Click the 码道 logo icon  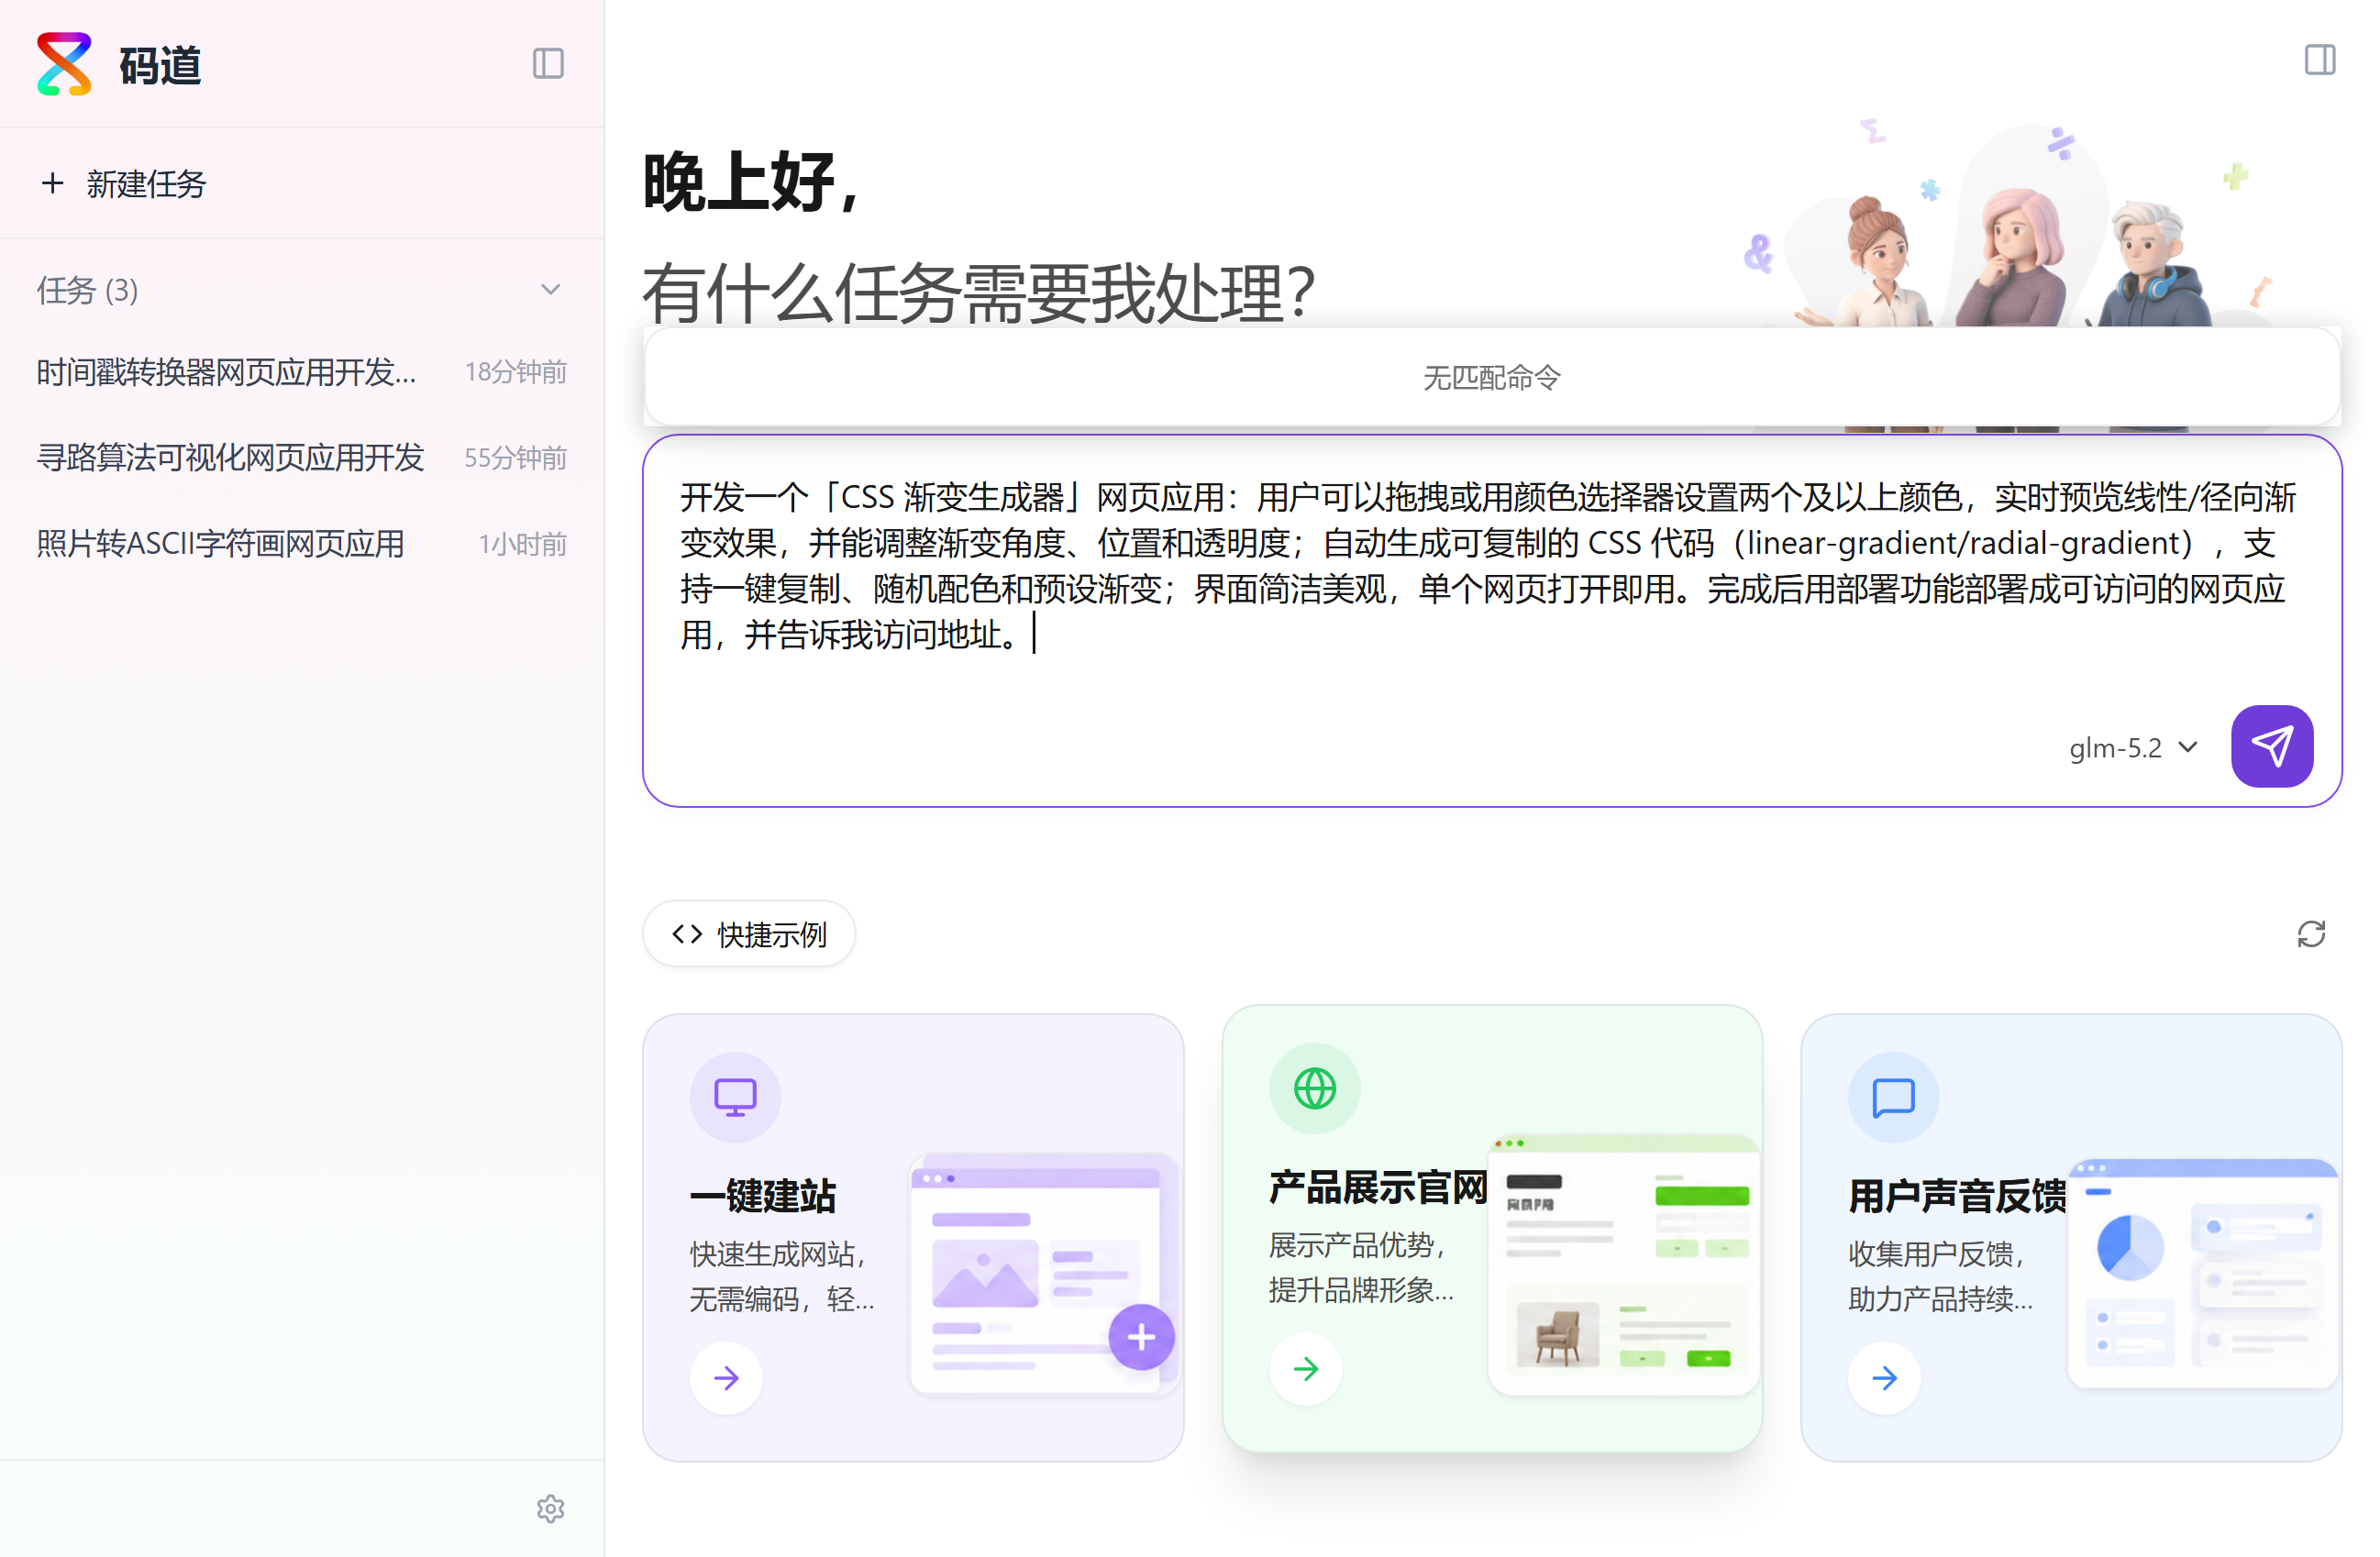tap(64, 64)
